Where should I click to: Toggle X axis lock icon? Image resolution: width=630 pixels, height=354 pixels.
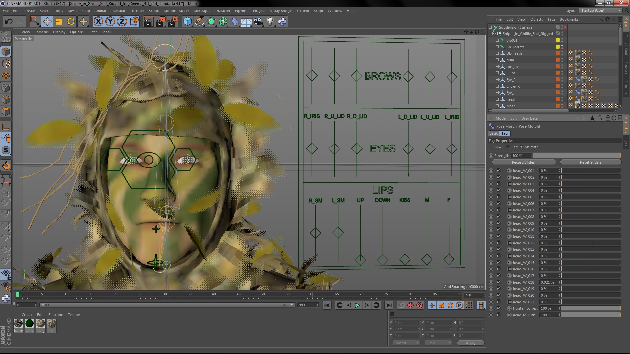(x=98, y=22)
